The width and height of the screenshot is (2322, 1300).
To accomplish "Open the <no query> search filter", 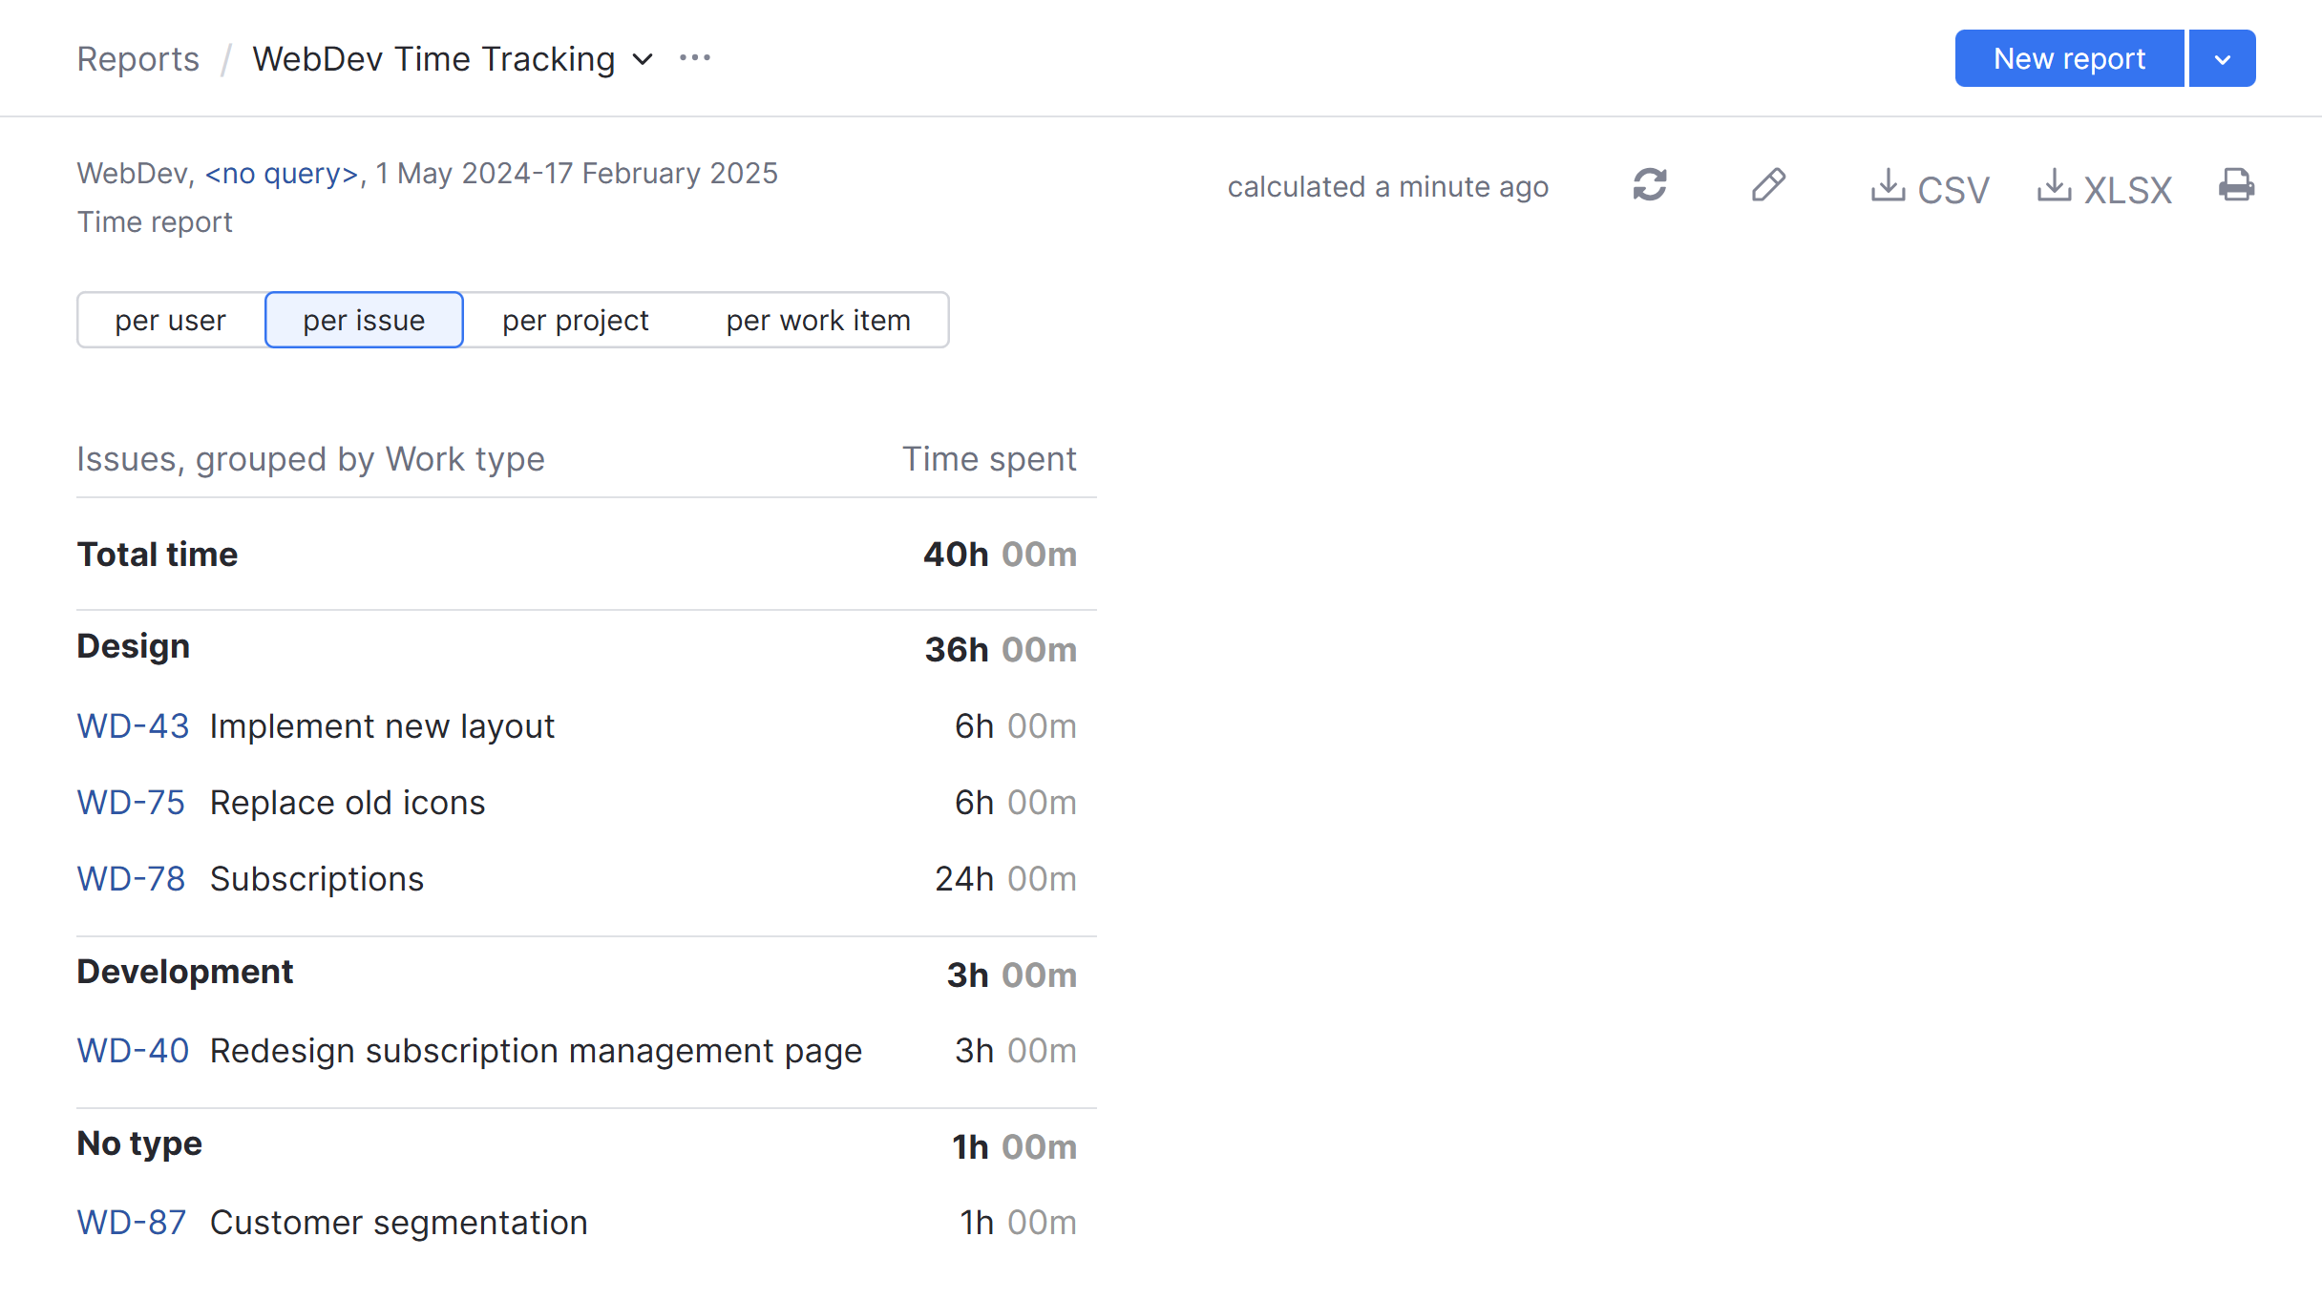I will tap(281, 173).
